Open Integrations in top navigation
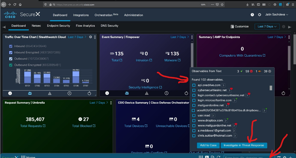296x158 pixels. click(x=81, y=15)
